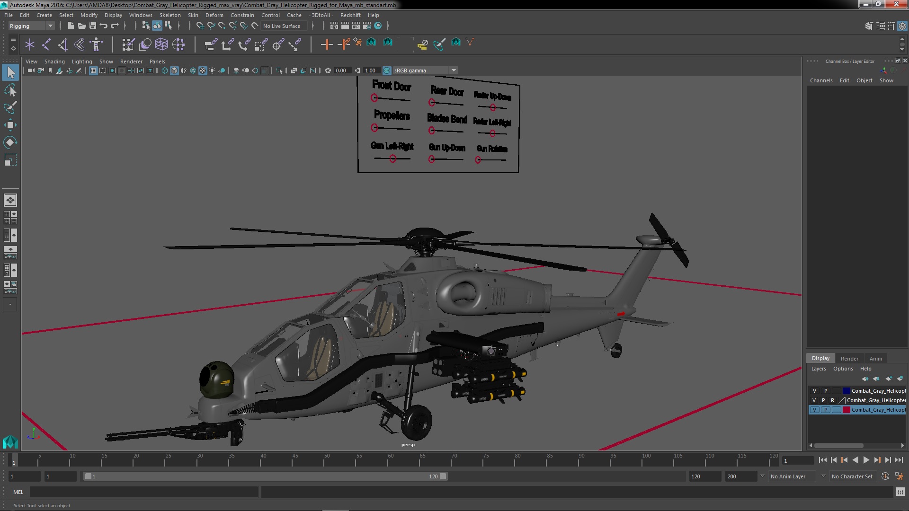Activate the Lasso Select tool
The height and width of the screenshot is (511, 909).
click(x=10, y=90)
